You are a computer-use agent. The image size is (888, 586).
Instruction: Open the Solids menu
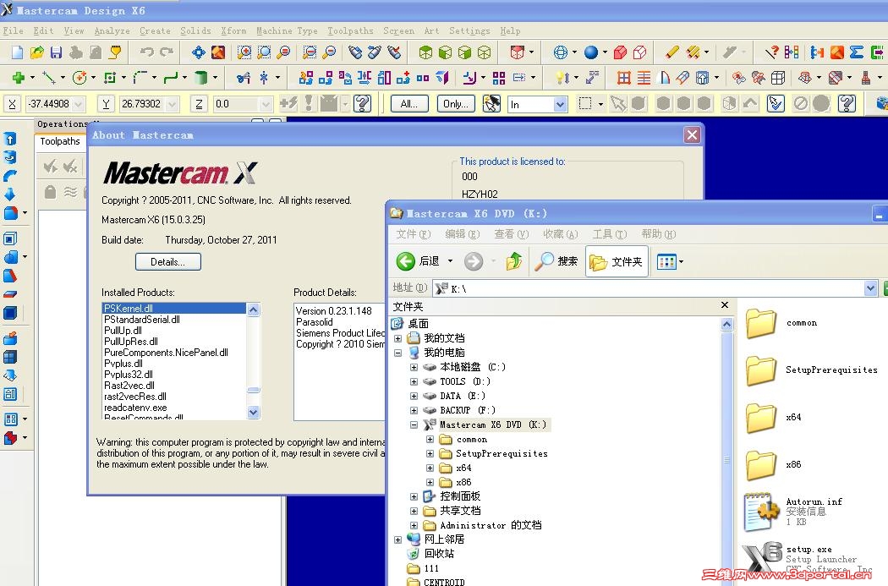[195, 30]
